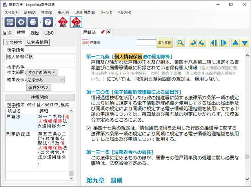251x187 pixels.
Task: Select the 2023 Mohan Roppo dictionary icon
Action: pos(63,22)
